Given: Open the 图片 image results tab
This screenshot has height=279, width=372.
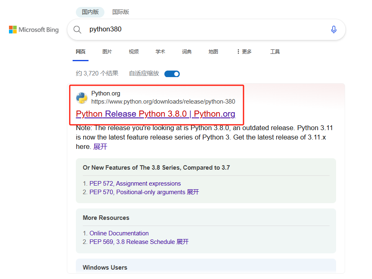Looking at the screenshot, I should [x=107, y=51].
